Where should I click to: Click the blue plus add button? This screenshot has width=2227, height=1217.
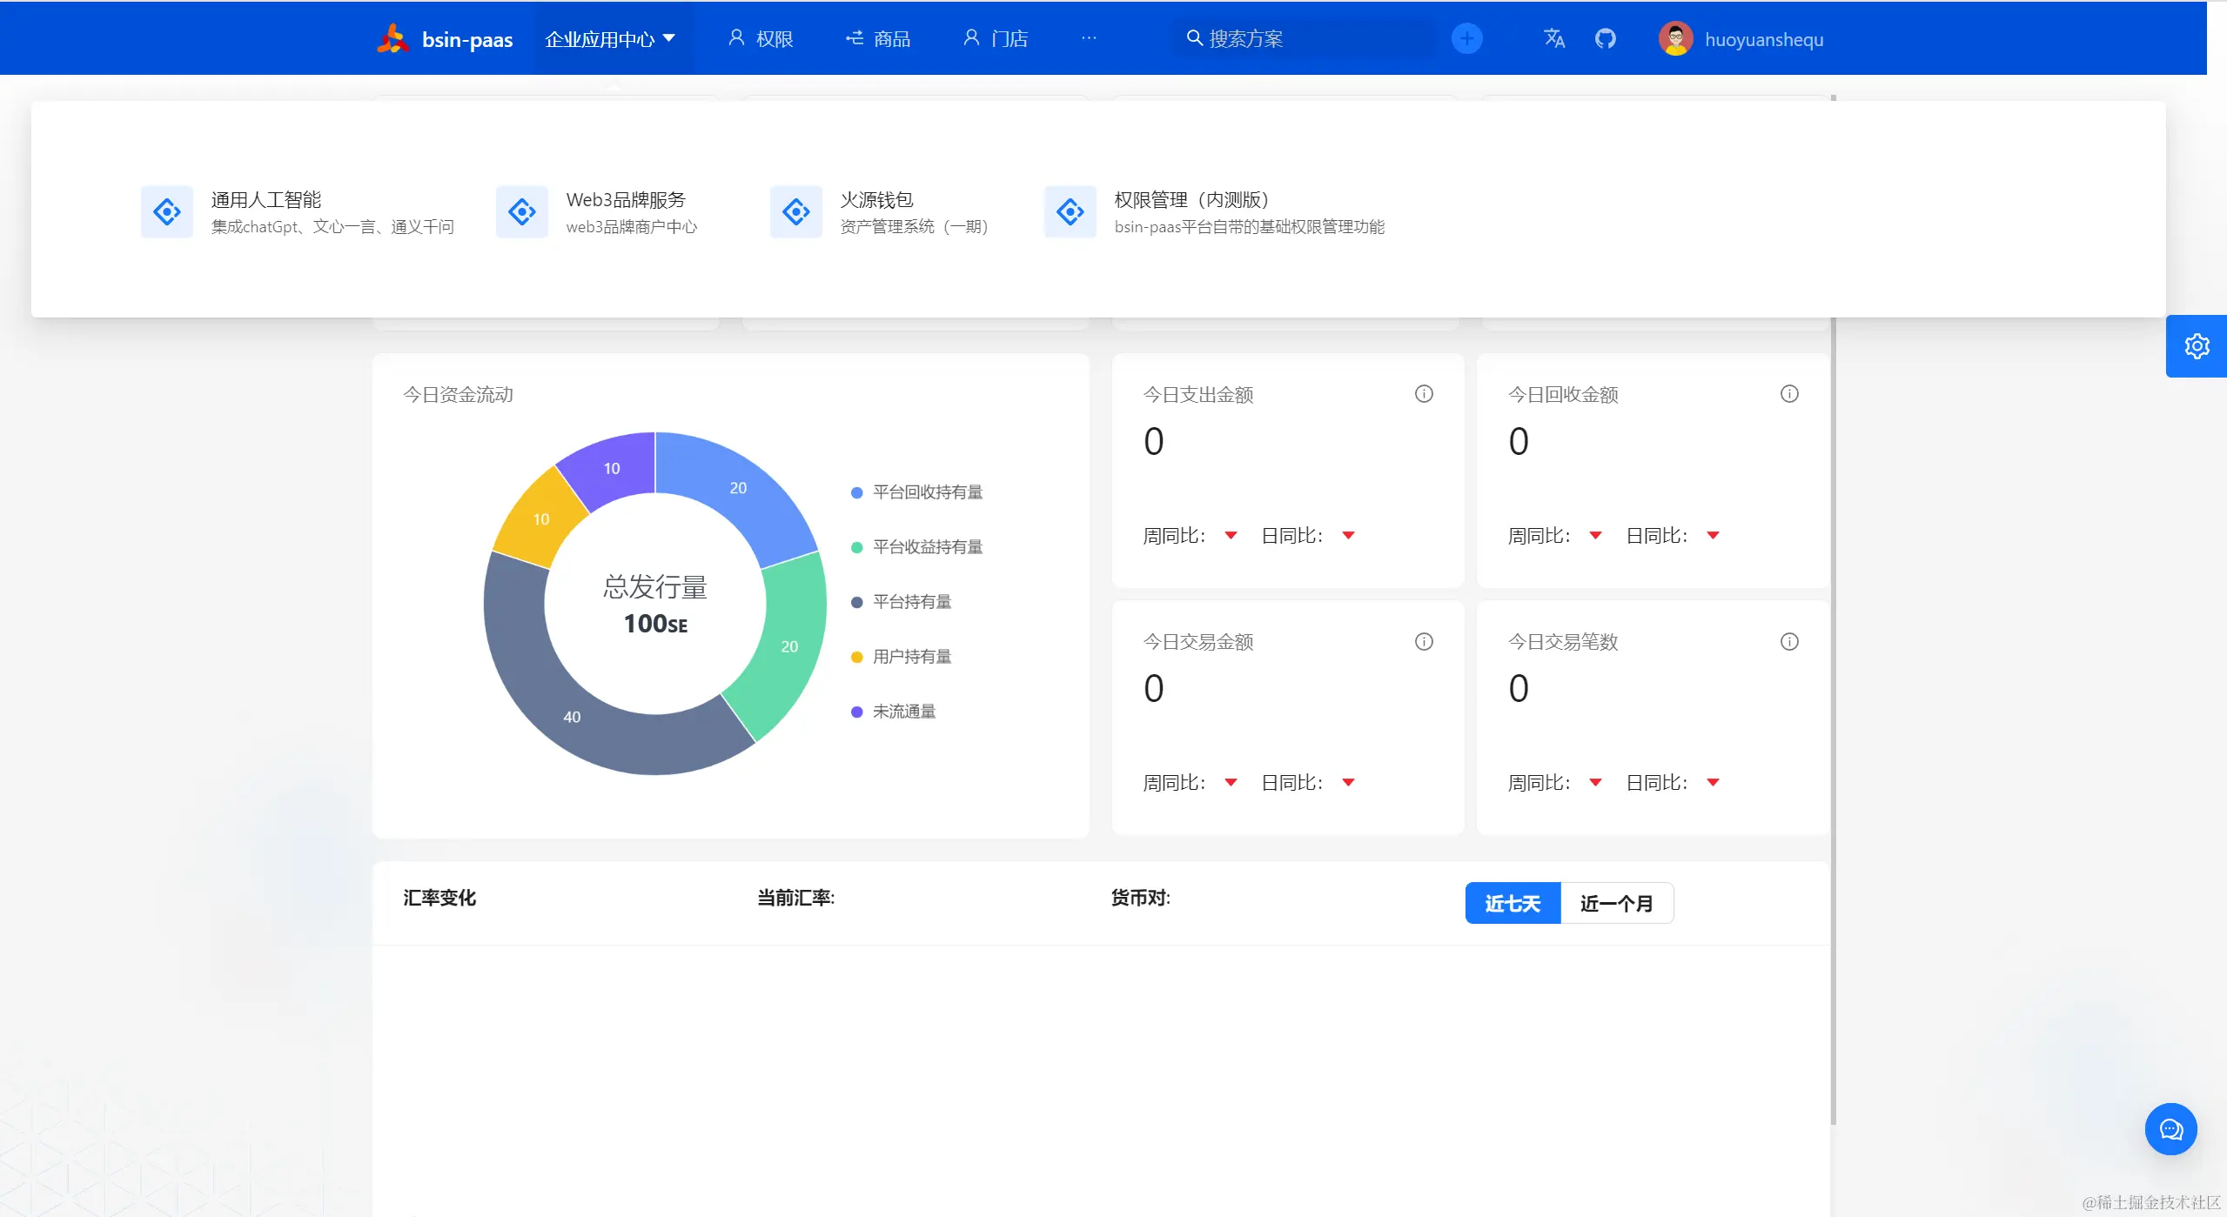click(x=1466, y=39)
